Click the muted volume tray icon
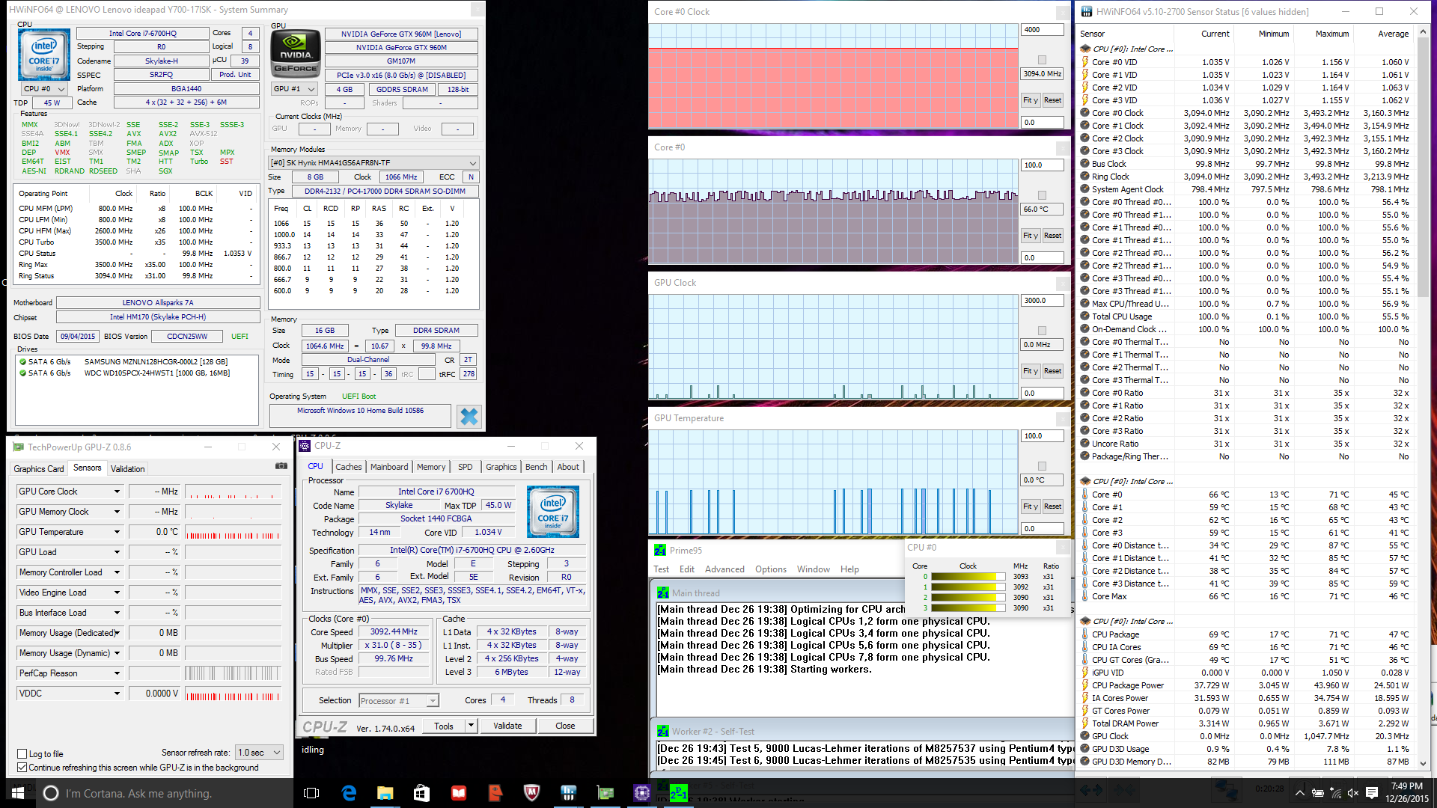Screen dimensions: 1437x808 tap(1353, 793)
